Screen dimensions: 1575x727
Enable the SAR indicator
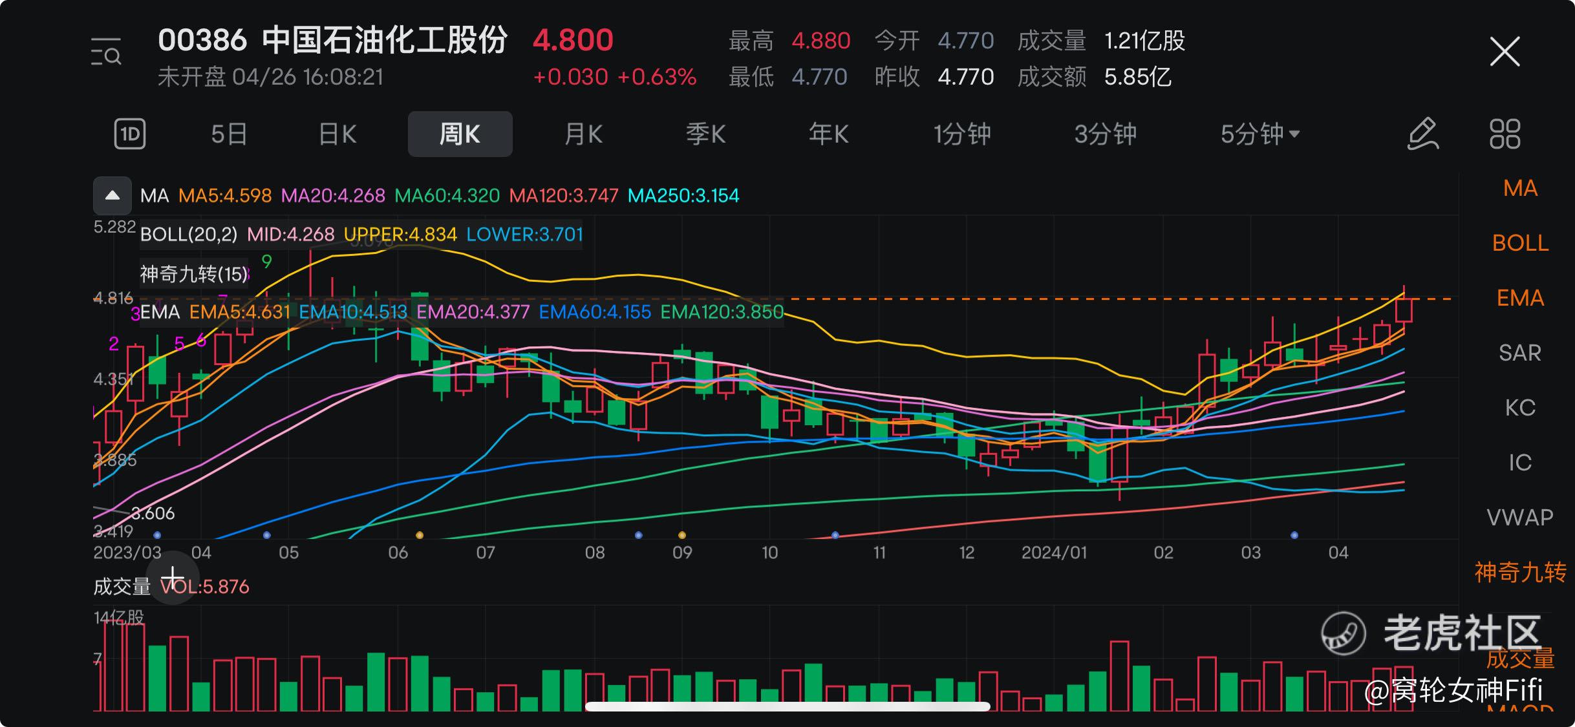pyautogui.click(x=1520, y=353)
